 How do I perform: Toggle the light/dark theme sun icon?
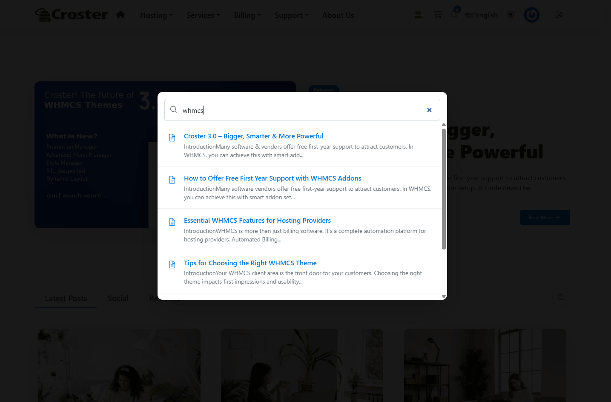[x=511, y=15]
